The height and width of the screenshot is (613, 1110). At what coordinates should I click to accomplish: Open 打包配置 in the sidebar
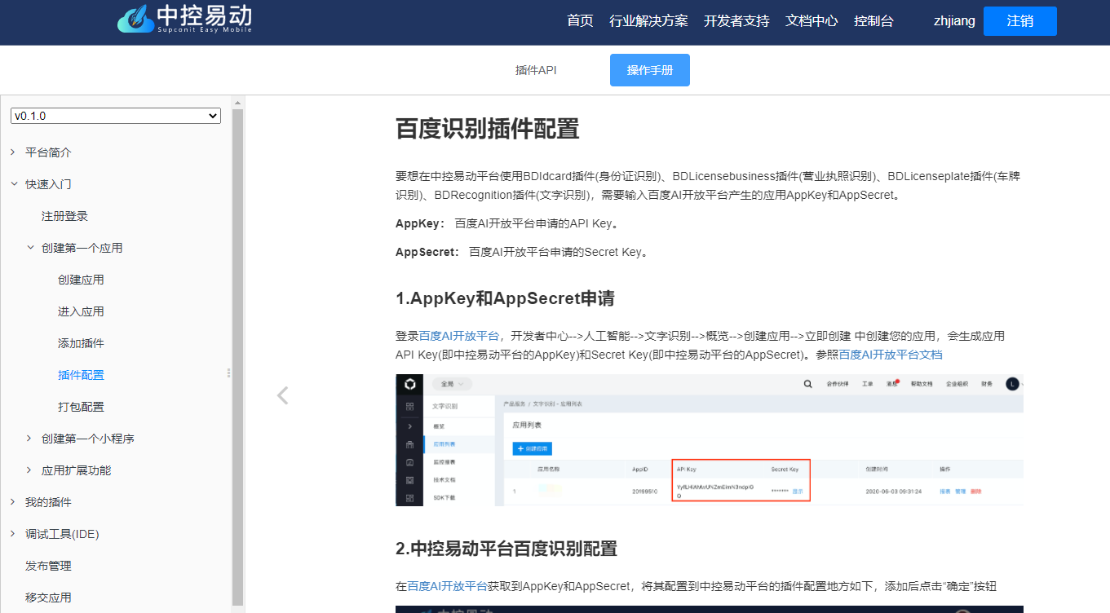[81, 407]
